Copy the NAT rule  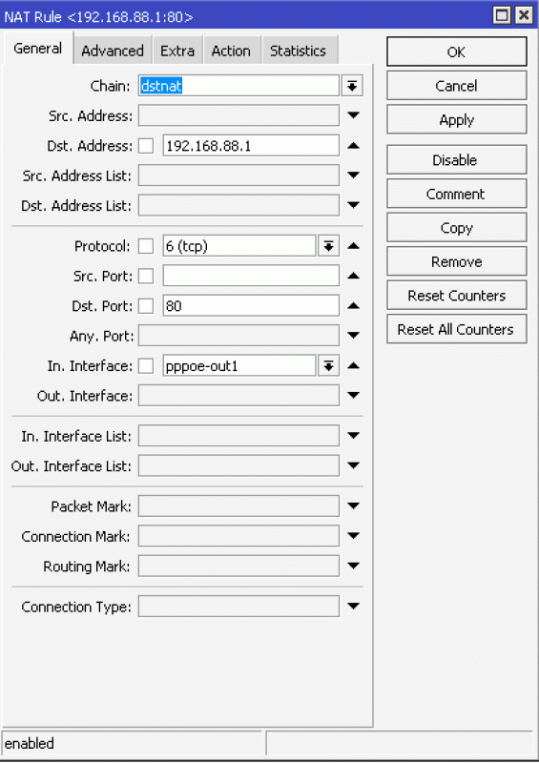(x=456, y=228)
